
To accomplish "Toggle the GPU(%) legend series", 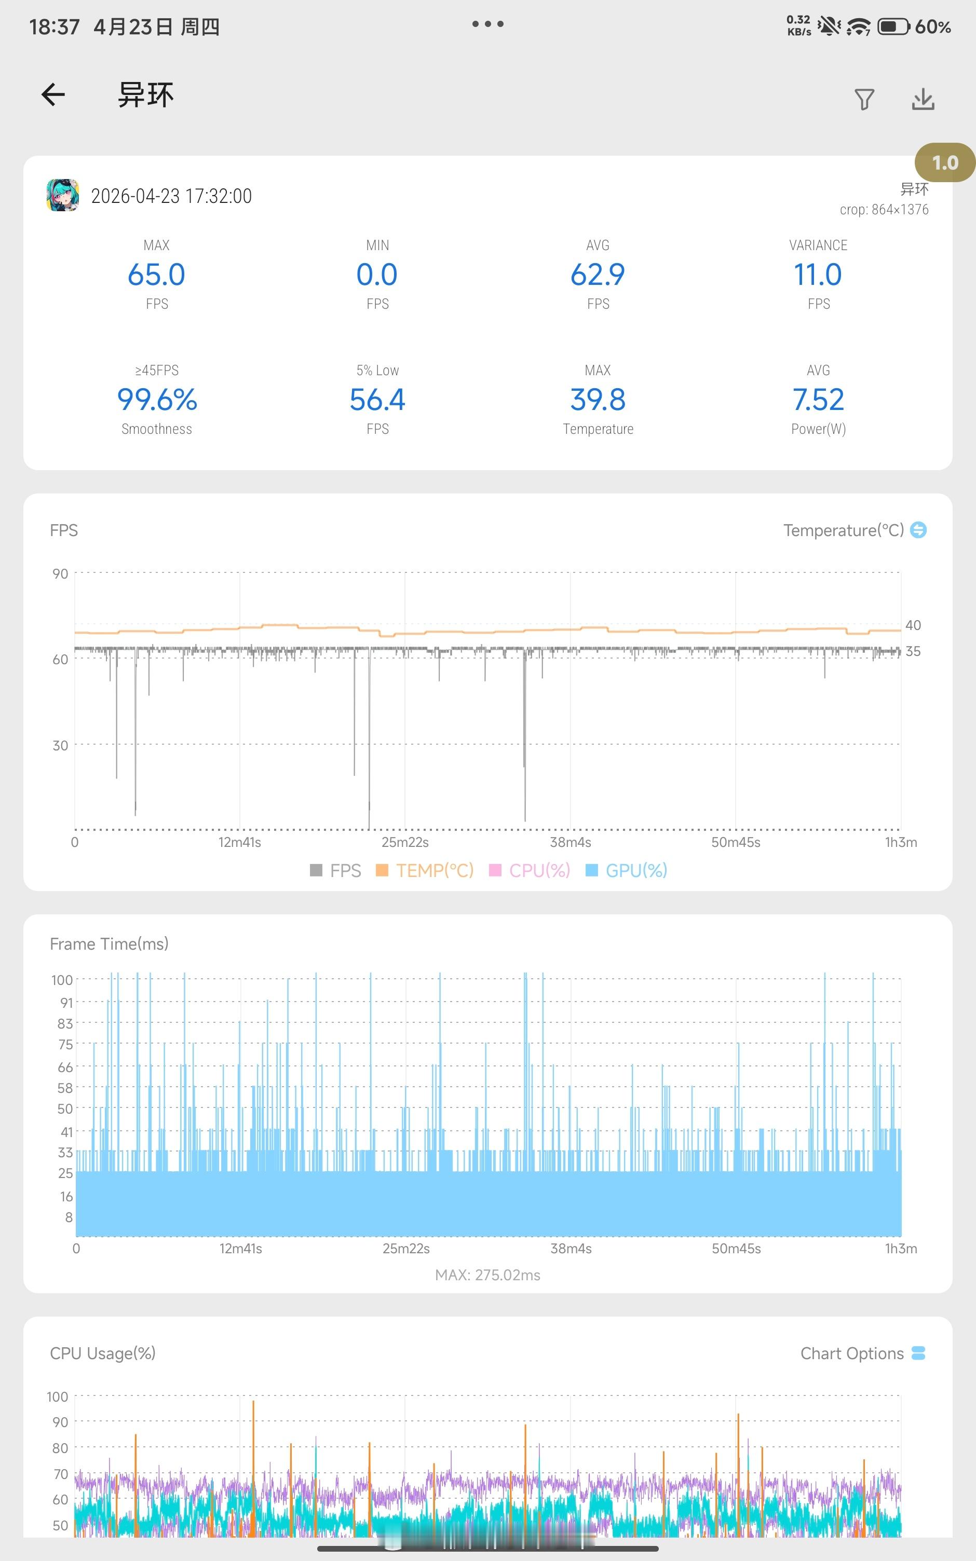I will (x=626, y=870).
